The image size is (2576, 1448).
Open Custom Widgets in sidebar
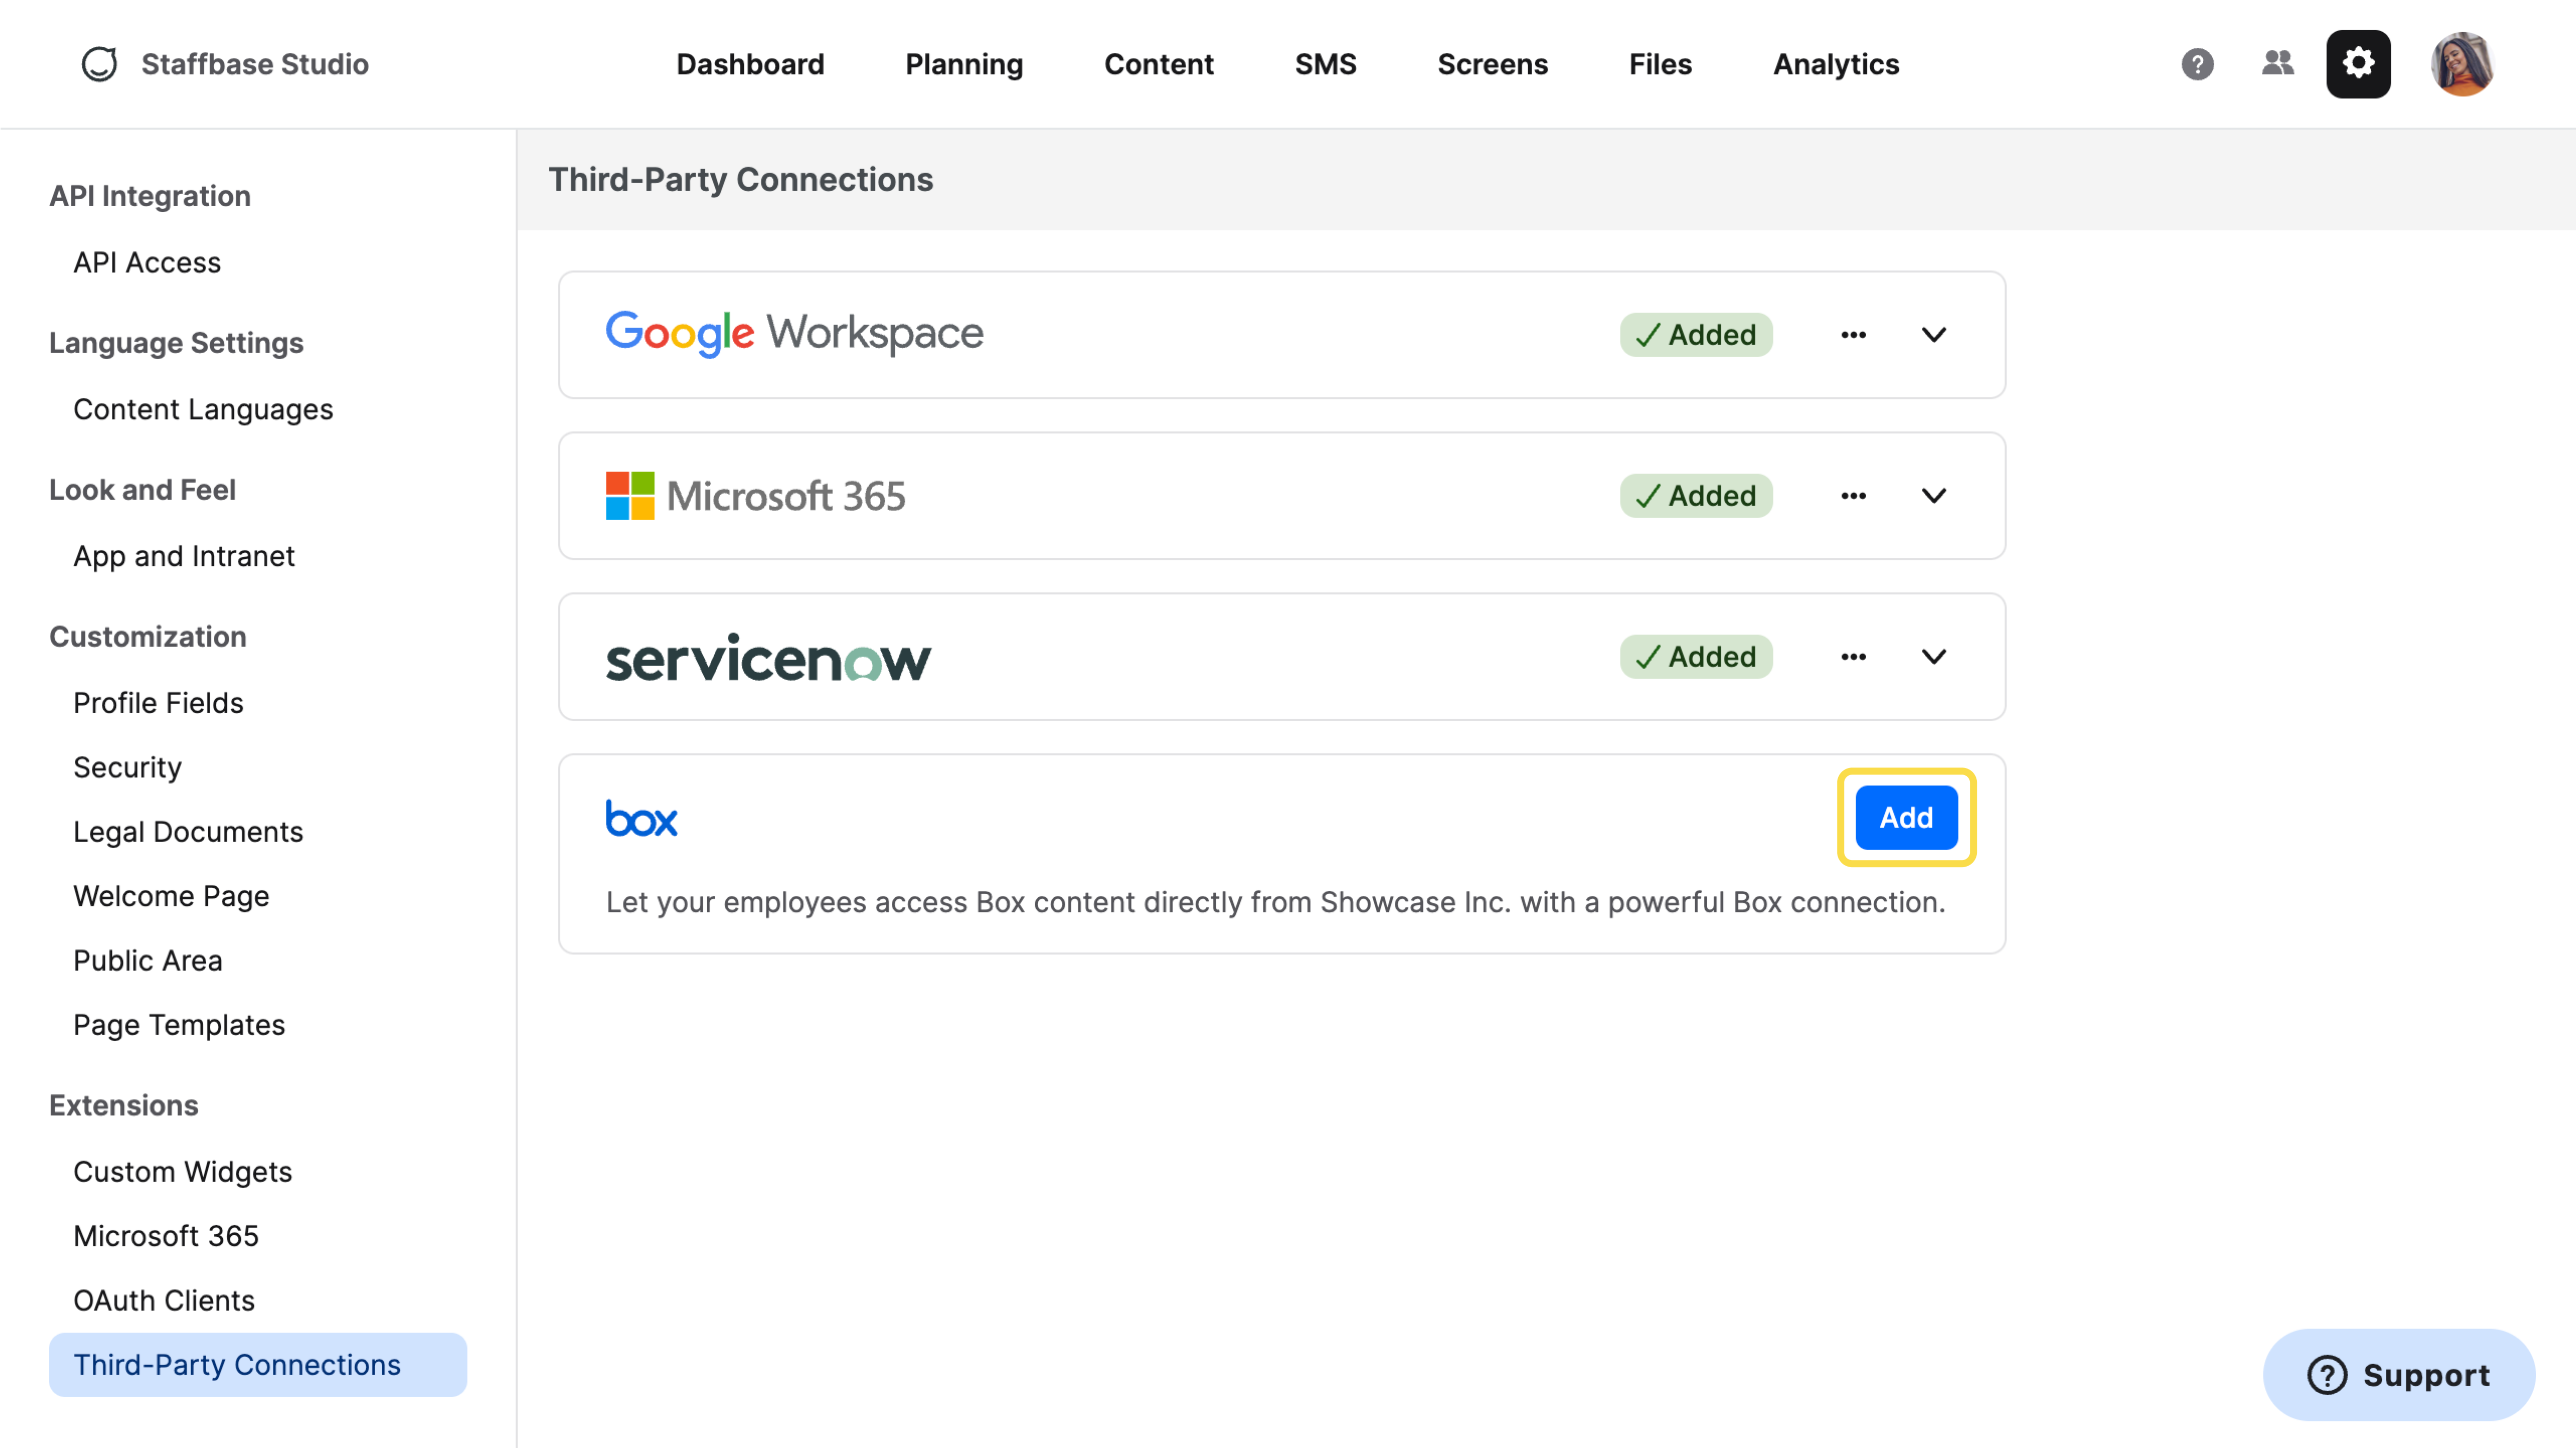(182, 1172)
